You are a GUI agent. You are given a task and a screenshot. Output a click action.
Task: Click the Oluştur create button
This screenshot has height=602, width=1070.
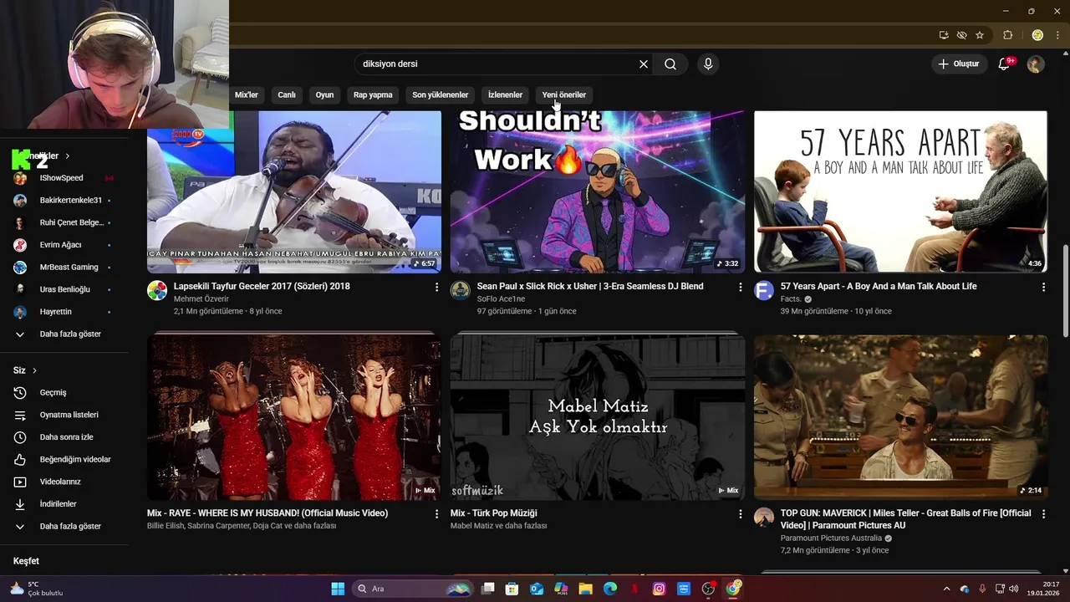[x=958, y=64]
